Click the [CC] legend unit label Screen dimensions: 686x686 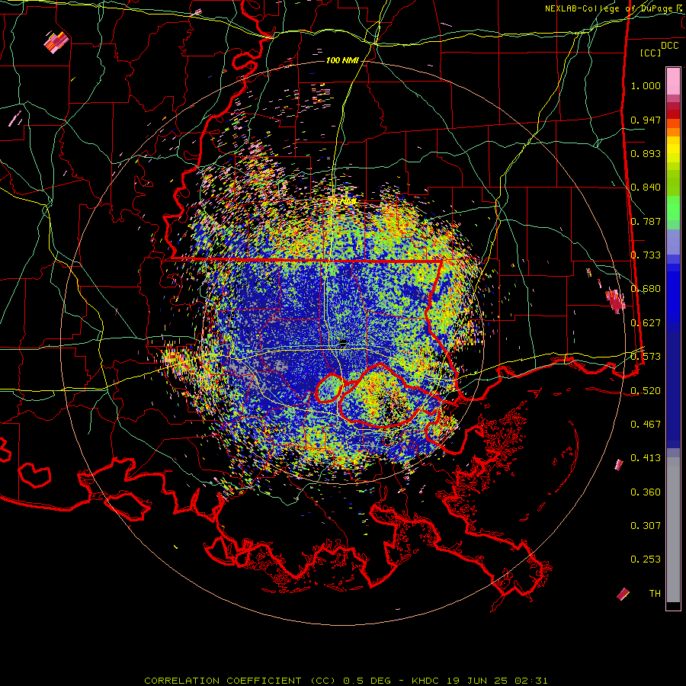pyautogui.click(x=651, y=53)
